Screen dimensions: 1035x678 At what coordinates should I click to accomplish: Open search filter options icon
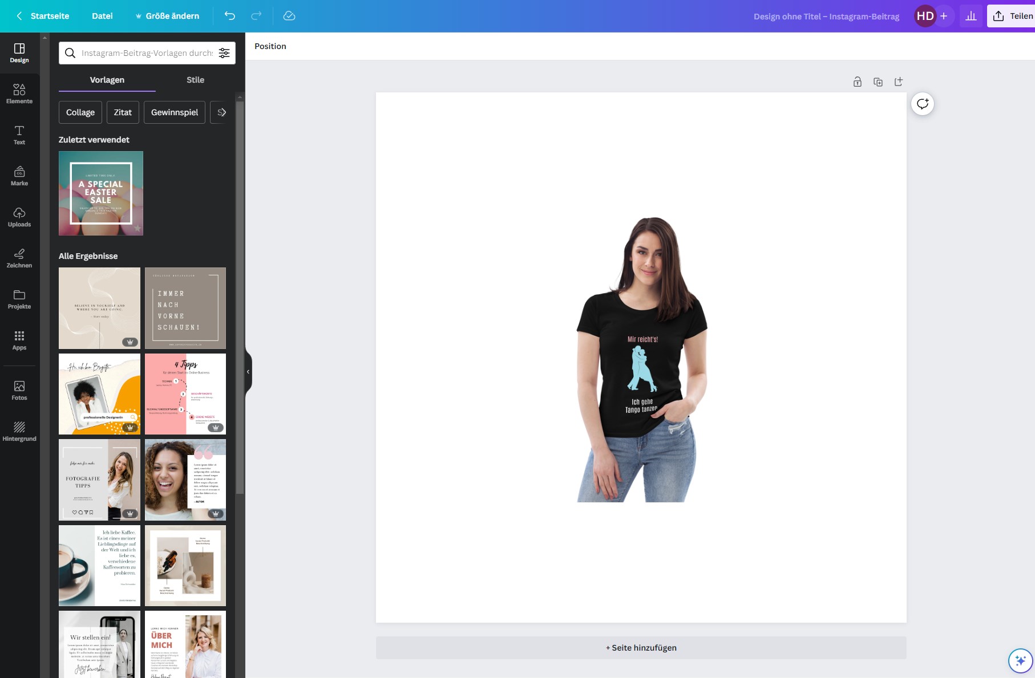click(x=224, y=53)
